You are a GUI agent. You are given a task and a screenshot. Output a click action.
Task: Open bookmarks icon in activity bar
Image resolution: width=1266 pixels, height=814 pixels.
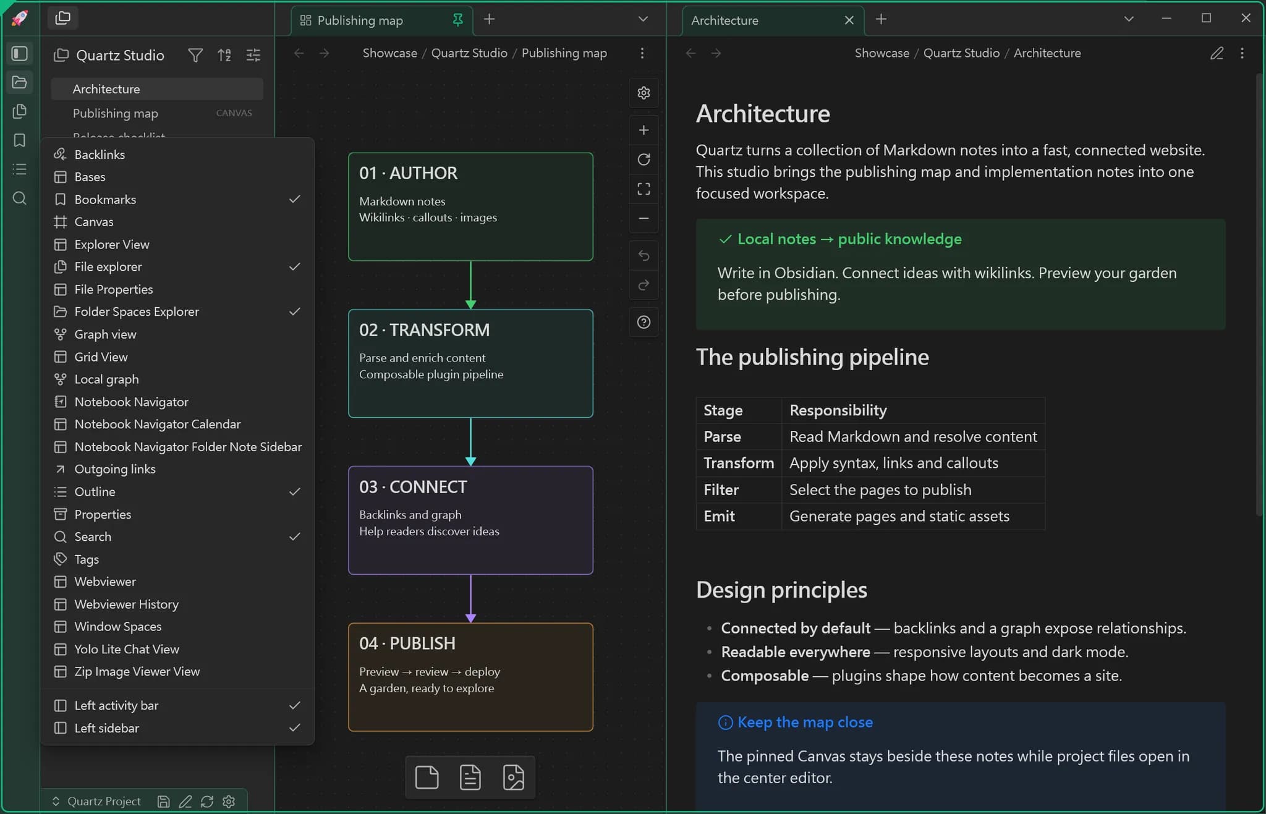[20, 140]
